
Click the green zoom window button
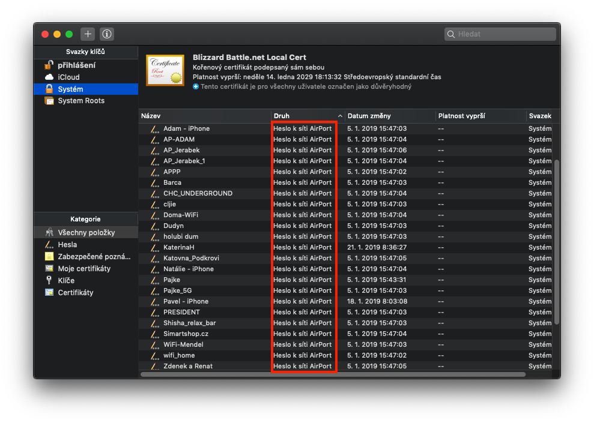69,34
